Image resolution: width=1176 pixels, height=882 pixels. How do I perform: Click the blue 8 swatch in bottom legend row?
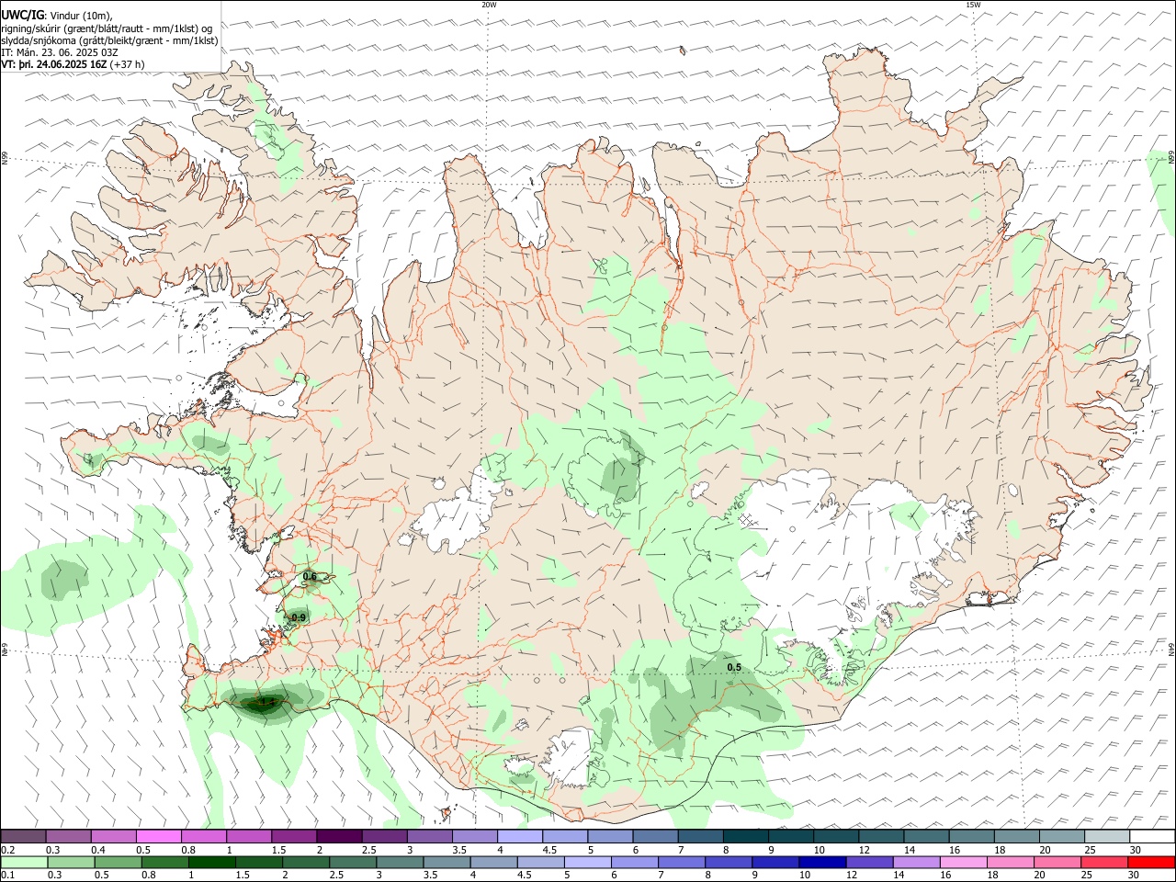pyautogui.click(x=728, y=862)
